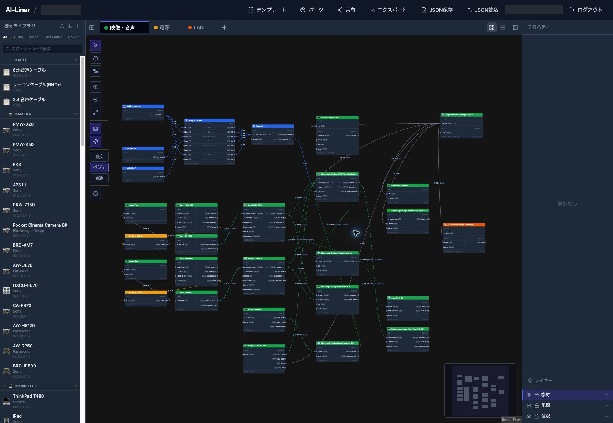Lock the 配線 layer
The image size is (613, 423).
click(537, 406)
